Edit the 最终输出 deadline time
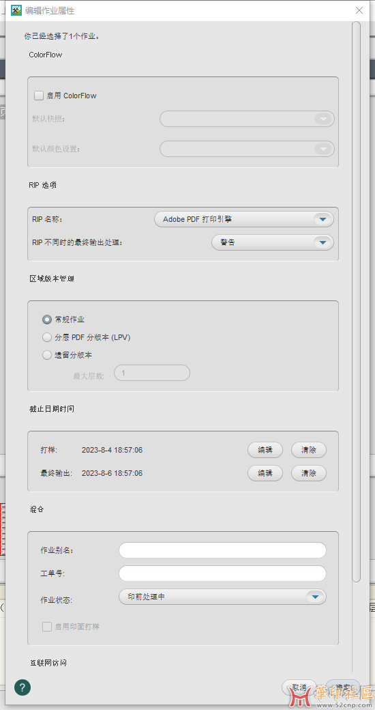 click(265, 473)
